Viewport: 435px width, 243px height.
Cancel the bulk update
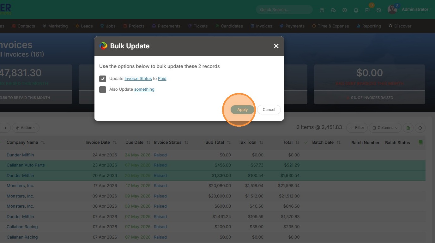tap(269, 110)
